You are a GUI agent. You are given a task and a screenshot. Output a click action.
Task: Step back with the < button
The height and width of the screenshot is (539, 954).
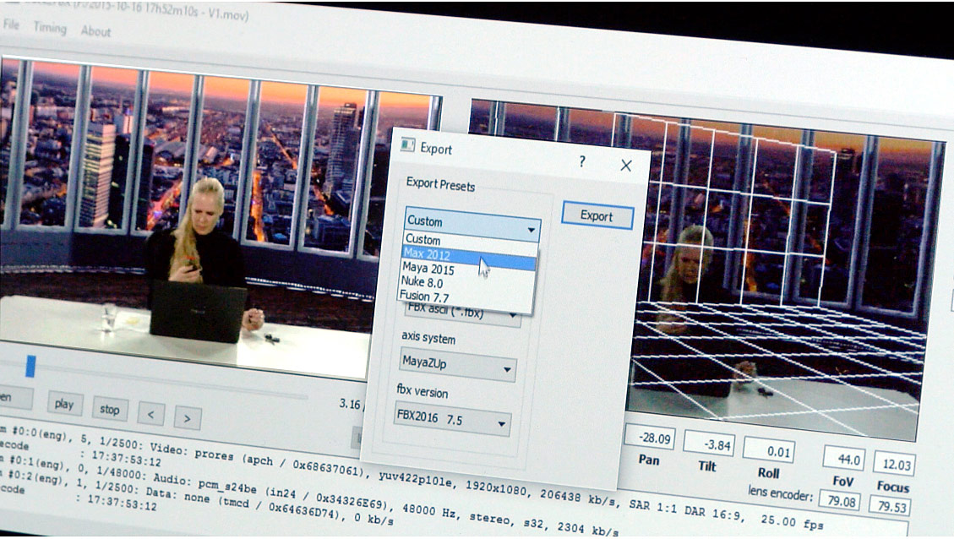[150, 414]
